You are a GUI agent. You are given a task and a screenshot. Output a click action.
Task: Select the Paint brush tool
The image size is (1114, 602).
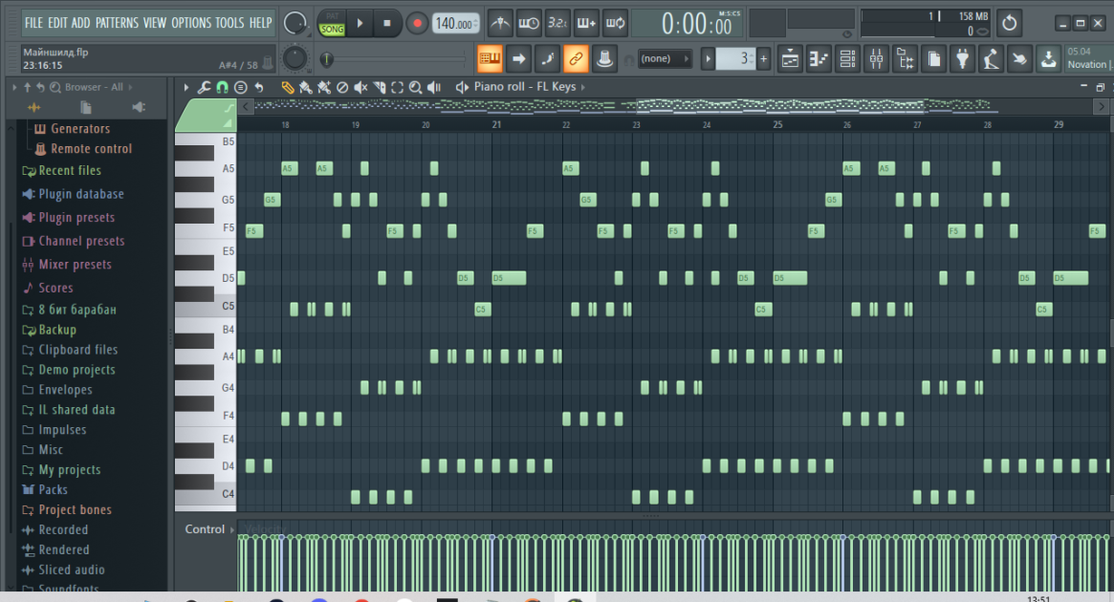[x=305, y=87]
